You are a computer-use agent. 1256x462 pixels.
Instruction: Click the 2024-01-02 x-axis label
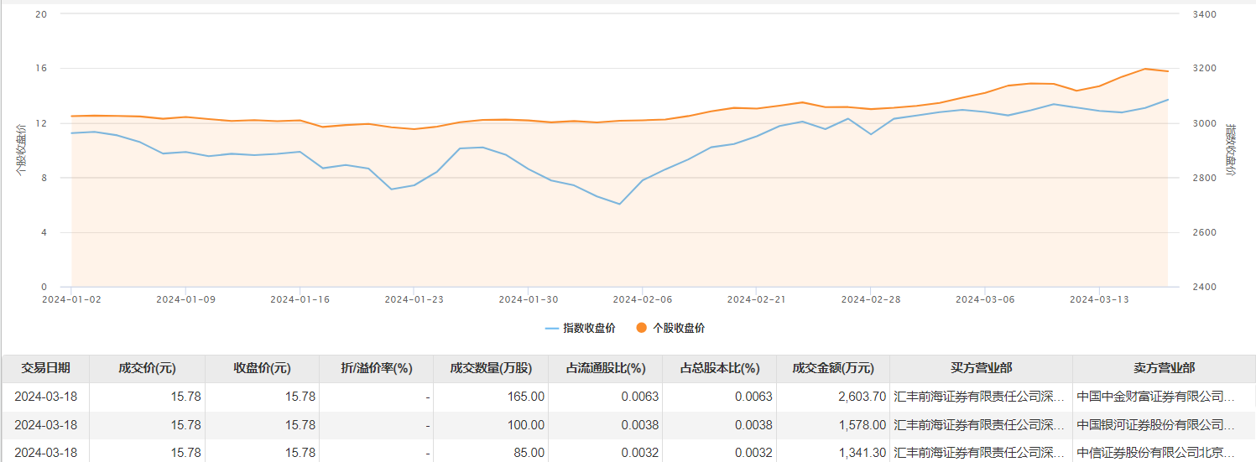tap(71, 298)
